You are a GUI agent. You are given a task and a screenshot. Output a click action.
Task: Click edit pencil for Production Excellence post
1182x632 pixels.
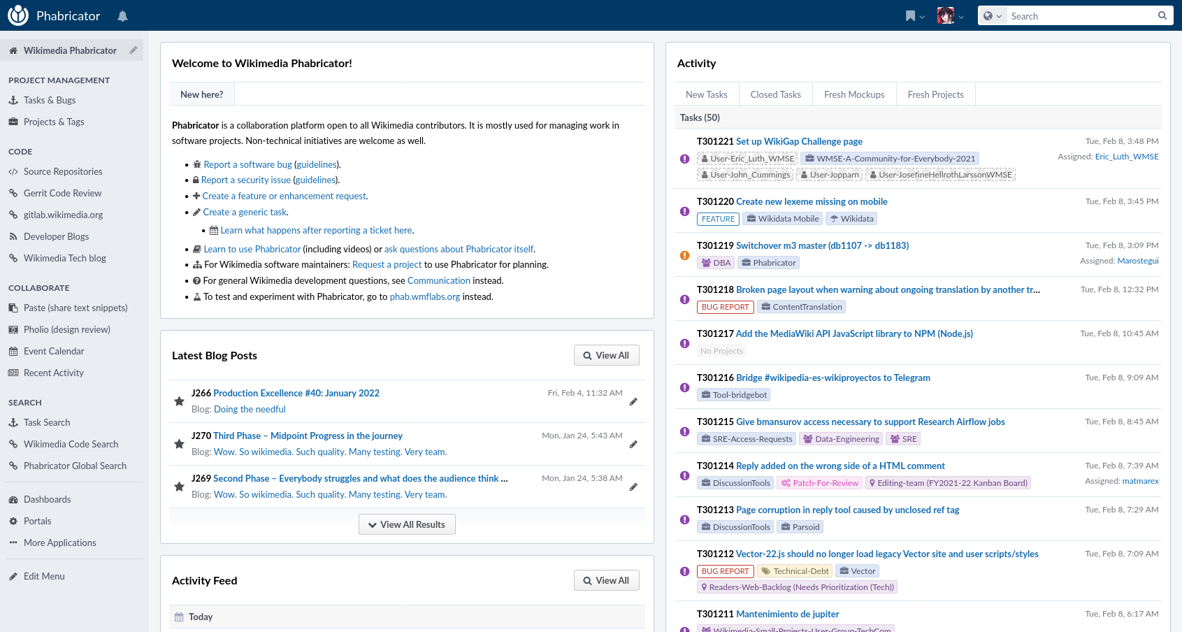(633, 402)
